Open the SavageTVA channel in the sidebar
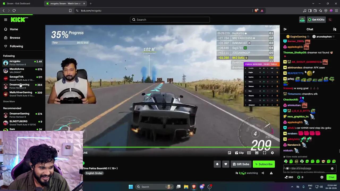340x191 pixels. point(23,78)
